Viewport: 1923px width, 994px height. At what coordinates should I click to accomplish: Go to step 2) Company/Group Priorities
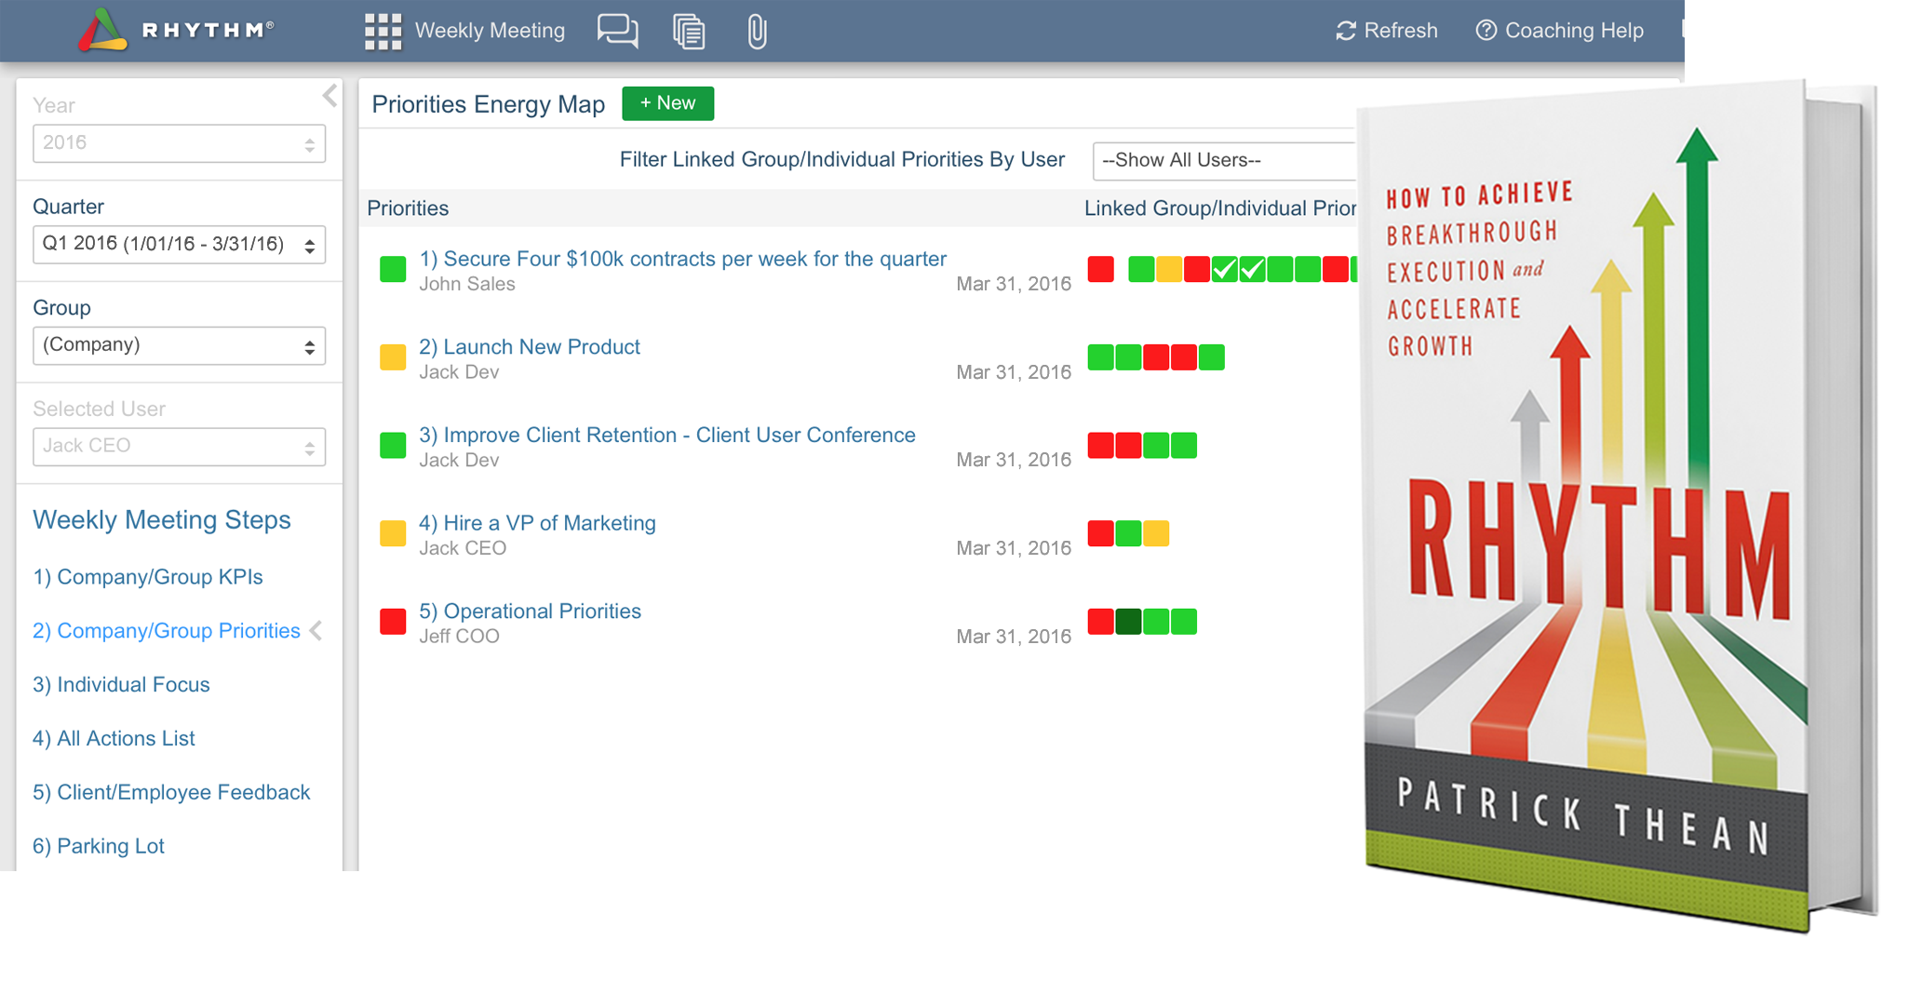167,631
